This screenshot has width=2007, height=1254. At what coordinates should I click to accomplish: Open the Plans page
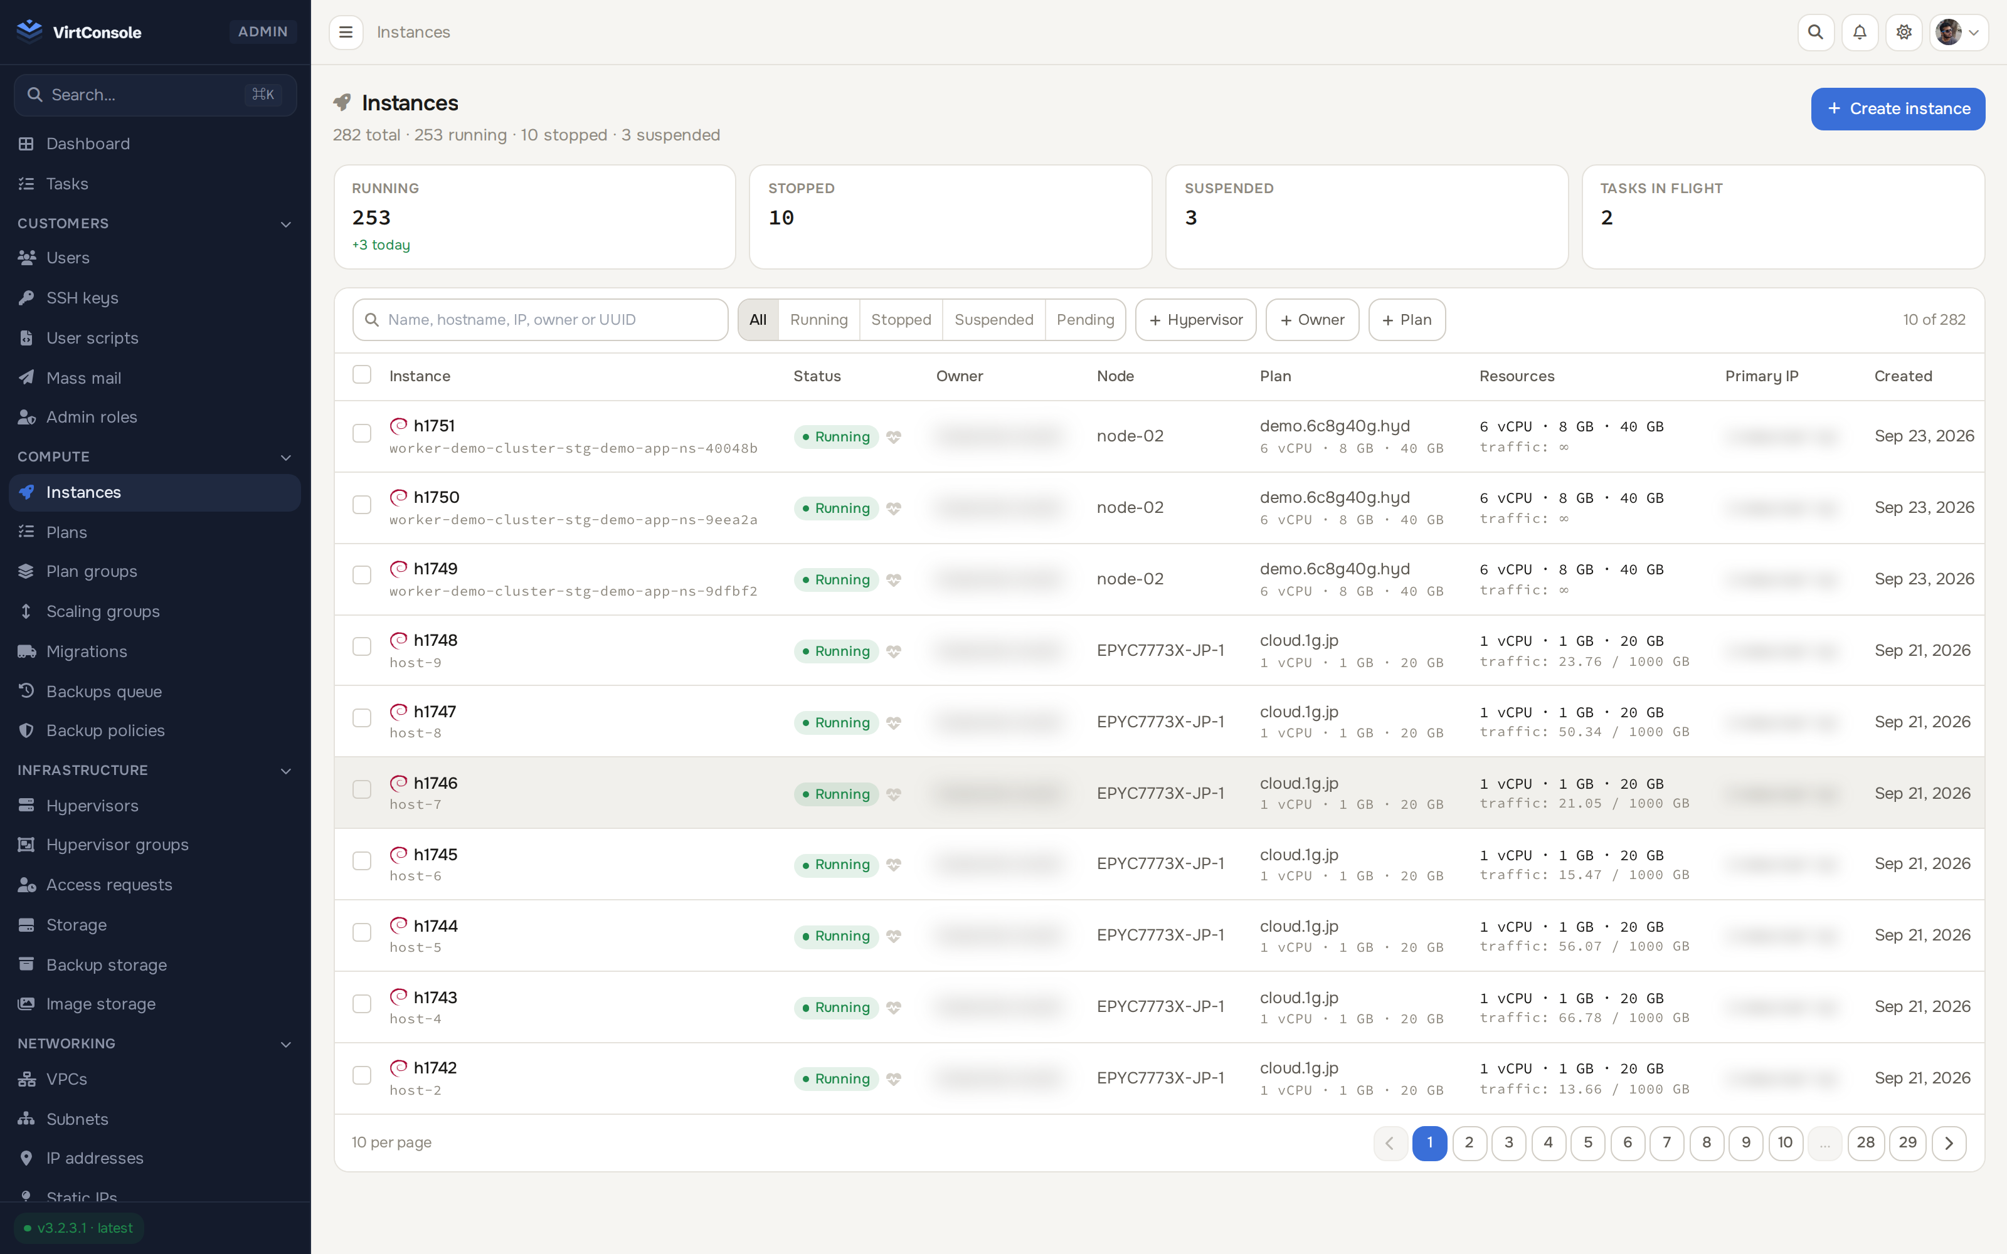click(155, 532)
